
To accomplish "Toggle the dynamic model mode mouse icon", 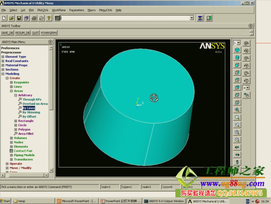I will click(x=246, y=95).
